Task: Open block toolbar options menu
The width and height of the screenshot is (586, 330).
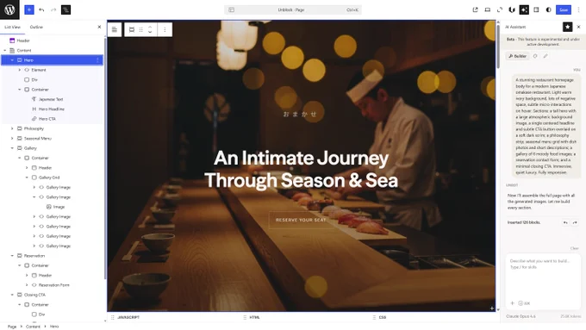Action: pos(165,29)
